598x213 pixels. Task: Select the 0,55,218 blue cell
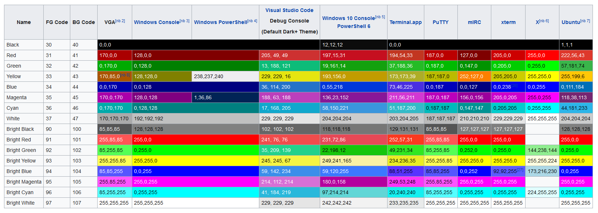point(354,87)
